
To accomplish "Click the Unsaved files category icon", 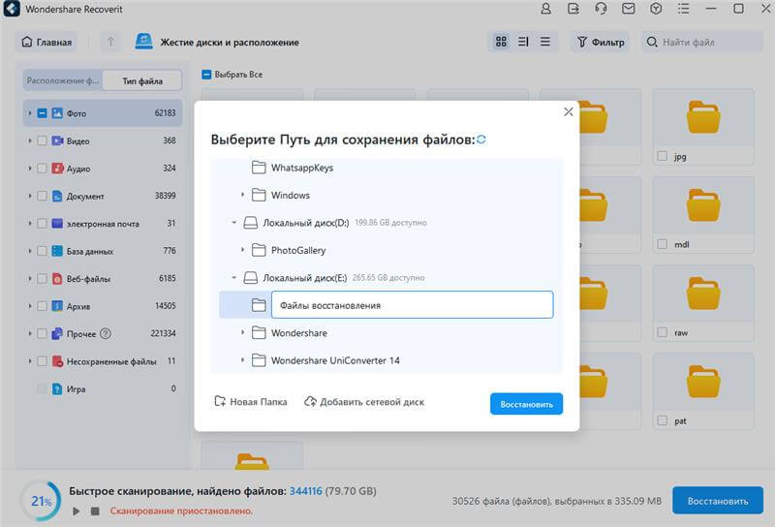I will coord(57,361).
